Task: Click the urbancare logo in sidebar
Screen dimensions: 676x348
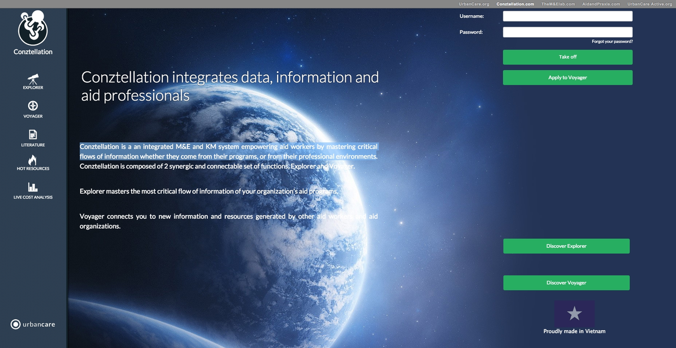Action: (x=33, y=324)
